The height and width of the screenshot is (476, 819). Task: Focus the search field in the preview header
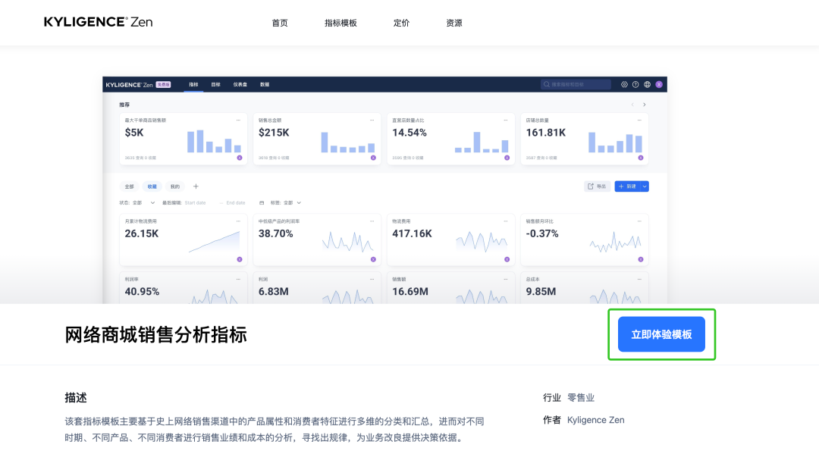point(576,85)
